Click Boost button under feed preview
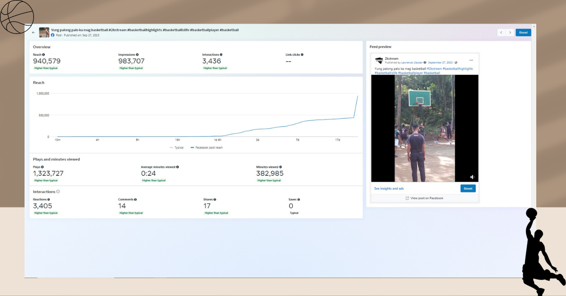This screenshot has width=566, height=296. [468, 189]
